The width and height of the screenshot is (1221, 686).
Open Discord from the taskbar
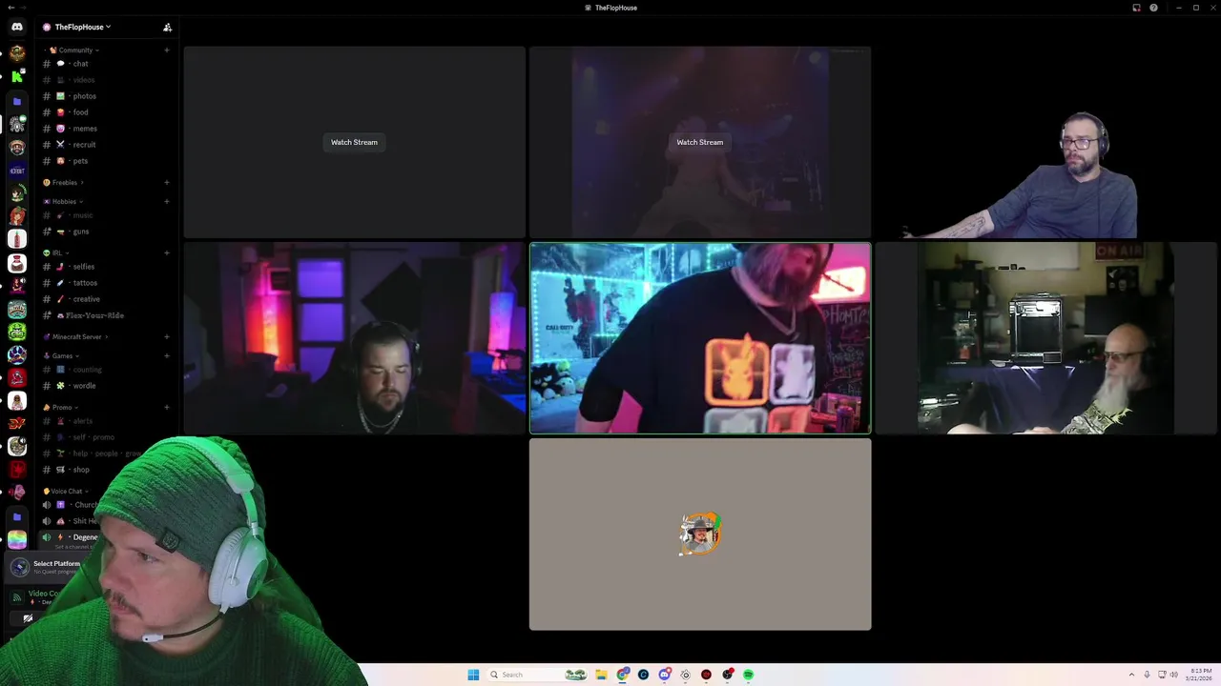[x=664, y=675]
